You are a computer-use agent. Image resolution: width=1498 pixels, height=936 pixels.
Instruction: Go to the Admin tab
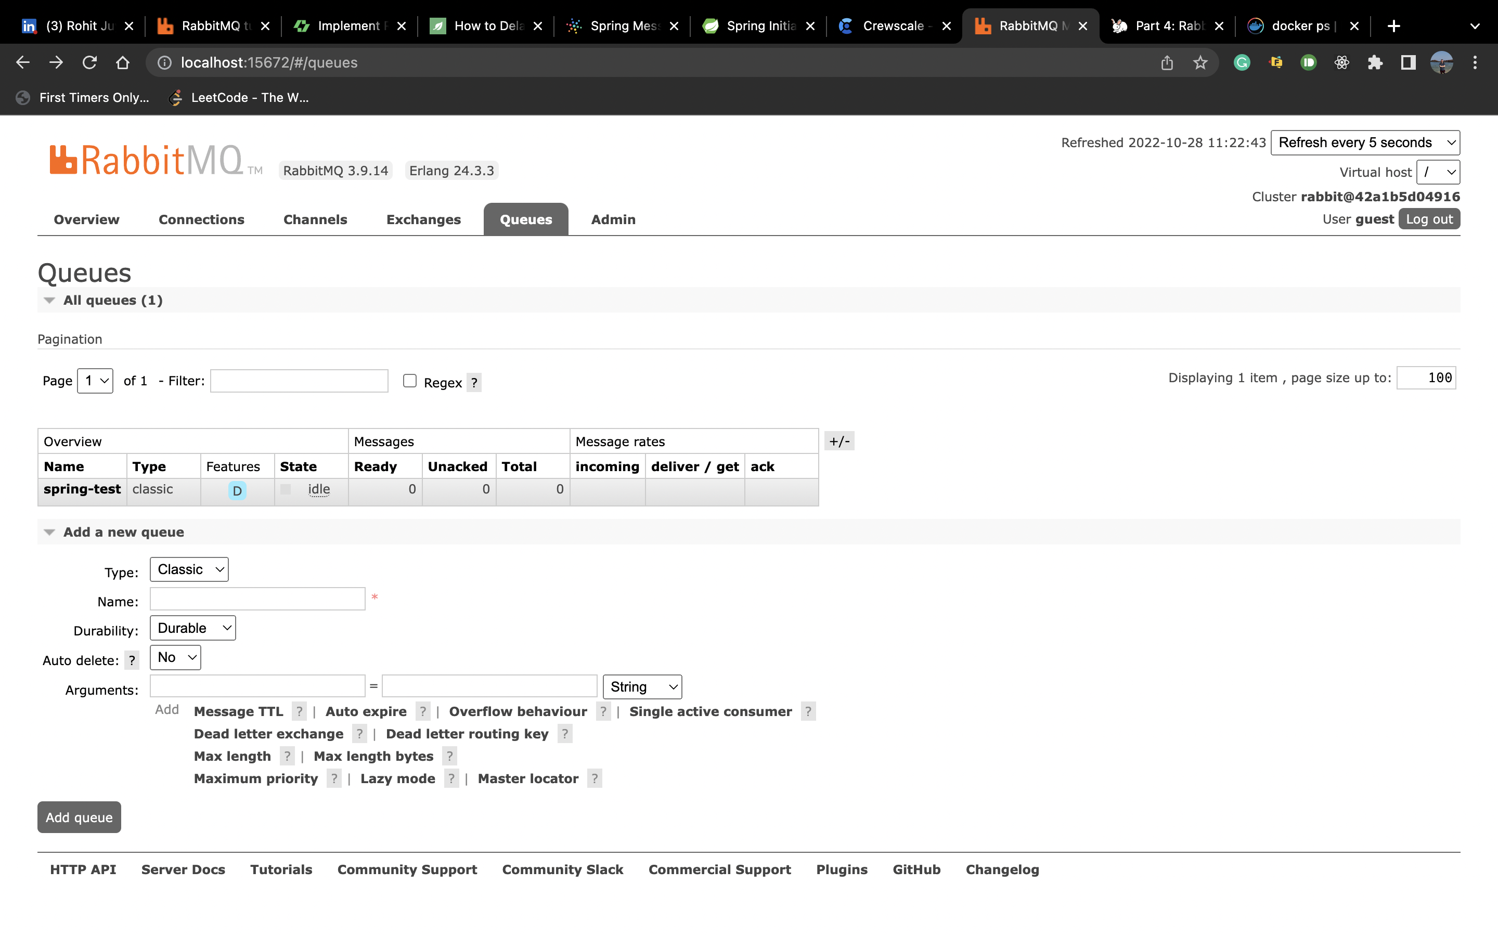tap(613, 219)
